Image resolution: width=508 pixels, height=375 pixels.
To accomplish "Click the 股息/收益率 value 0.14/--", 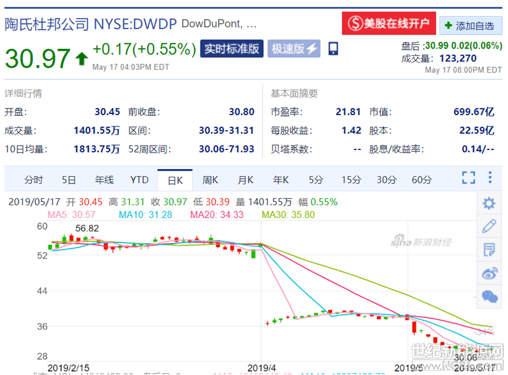I will pos(478,149).
